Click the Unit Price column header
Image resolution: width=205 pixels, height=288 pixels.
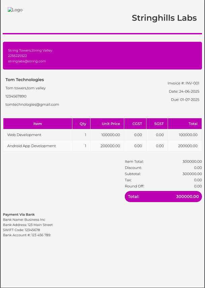pyautogui.click(x=111, y=124)
